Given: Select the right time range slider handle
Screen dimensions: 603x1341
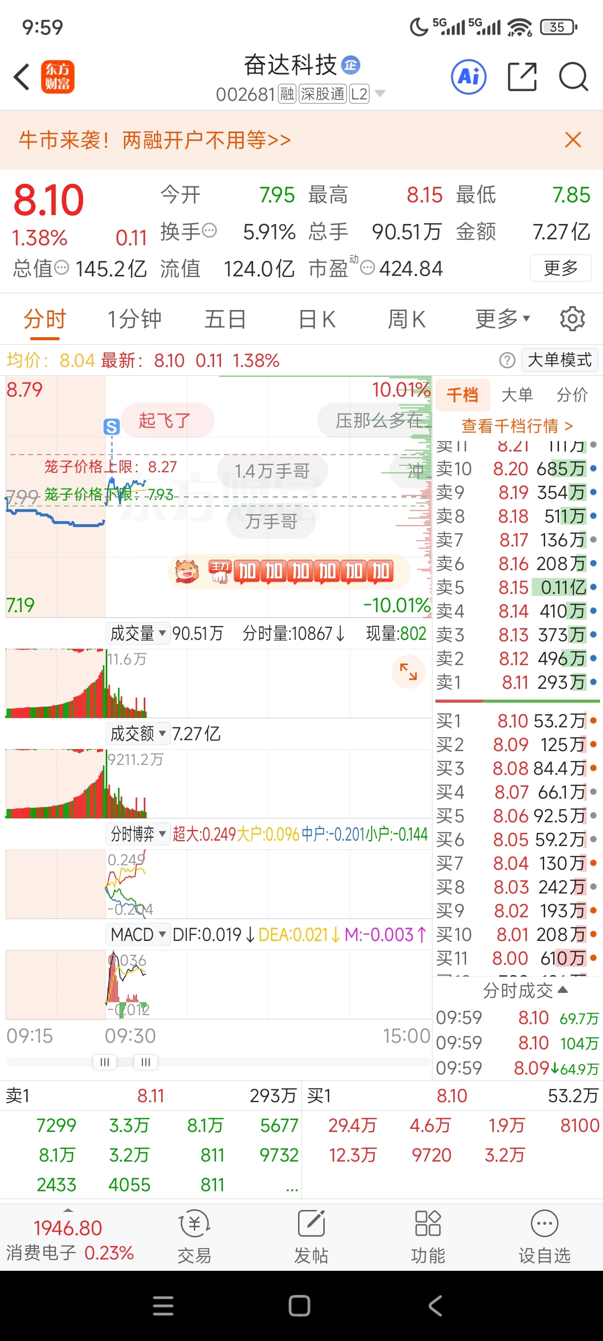Looking at the screenshot, I should click(x=146, y=1062).
